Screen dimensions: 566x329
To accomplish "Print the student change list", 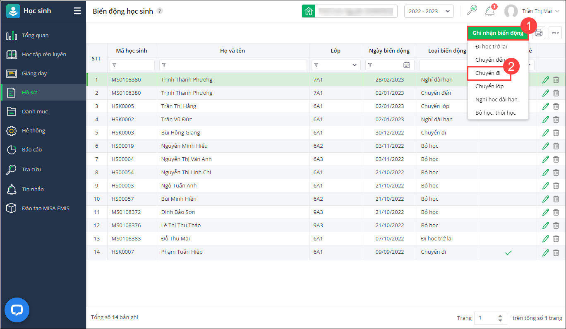I will point(539,33).
